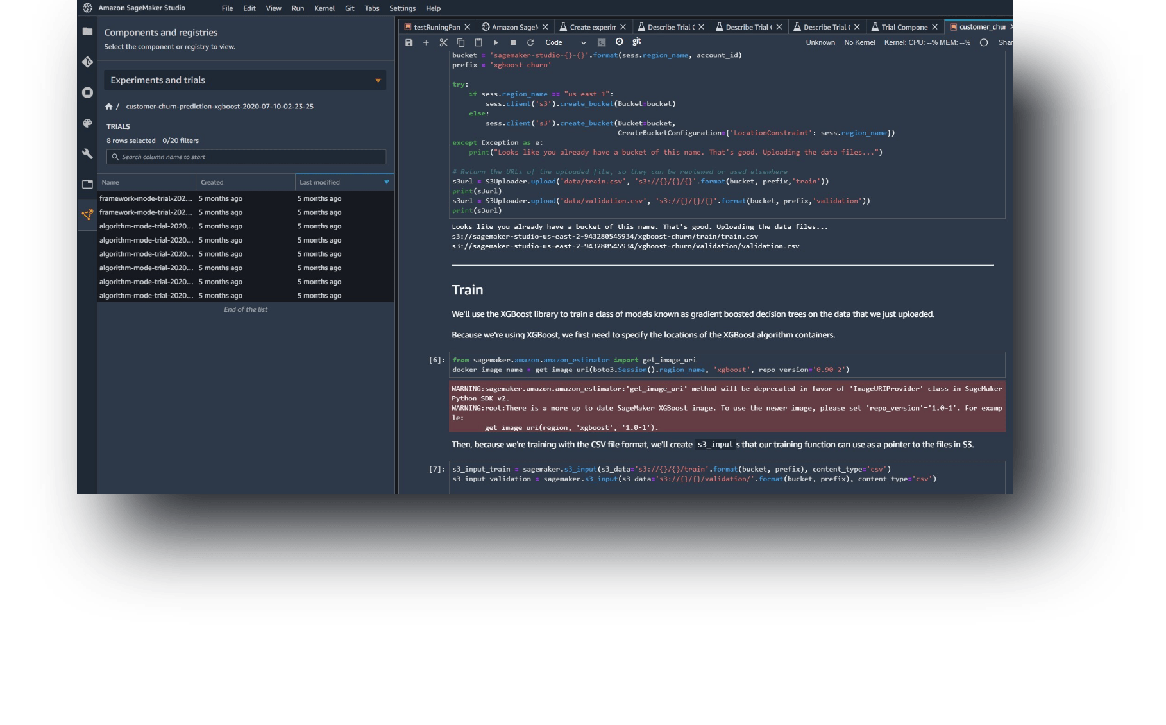The height and width of the screenshot is (725, 1166).
Task: Open the Git sidebar panel
Action: 87,62
